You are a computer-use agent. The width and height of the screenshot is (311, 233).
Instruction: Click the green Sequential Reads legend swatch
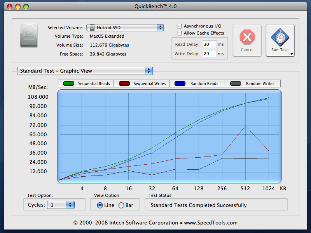pos(69,83)
